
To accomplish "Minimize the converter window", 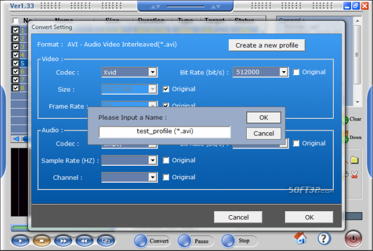I will pos(347,6).
